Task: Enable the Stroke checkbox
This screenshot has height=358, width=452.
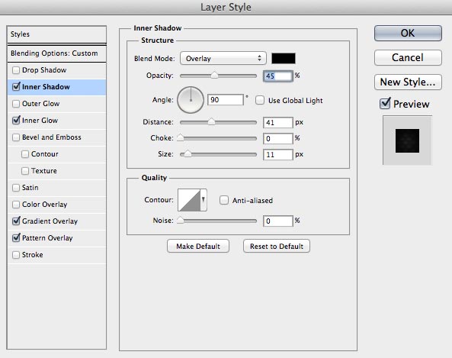Action: 16,255
